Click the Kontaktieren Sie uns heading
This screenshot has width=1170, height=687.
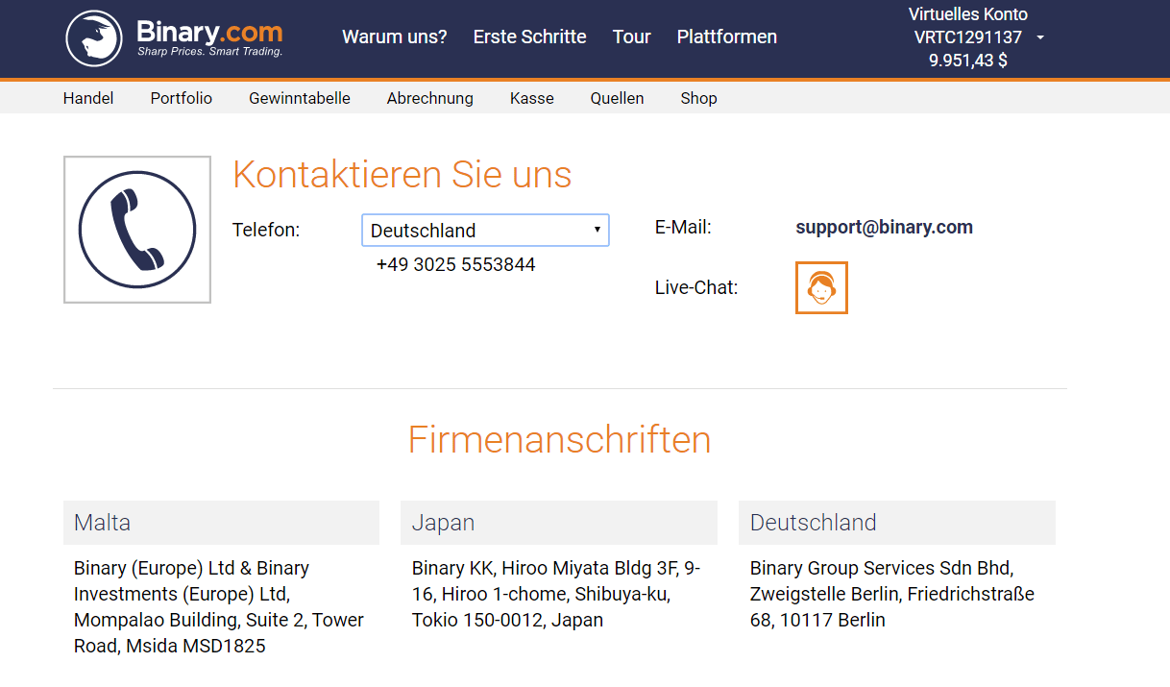coord(402,175)
